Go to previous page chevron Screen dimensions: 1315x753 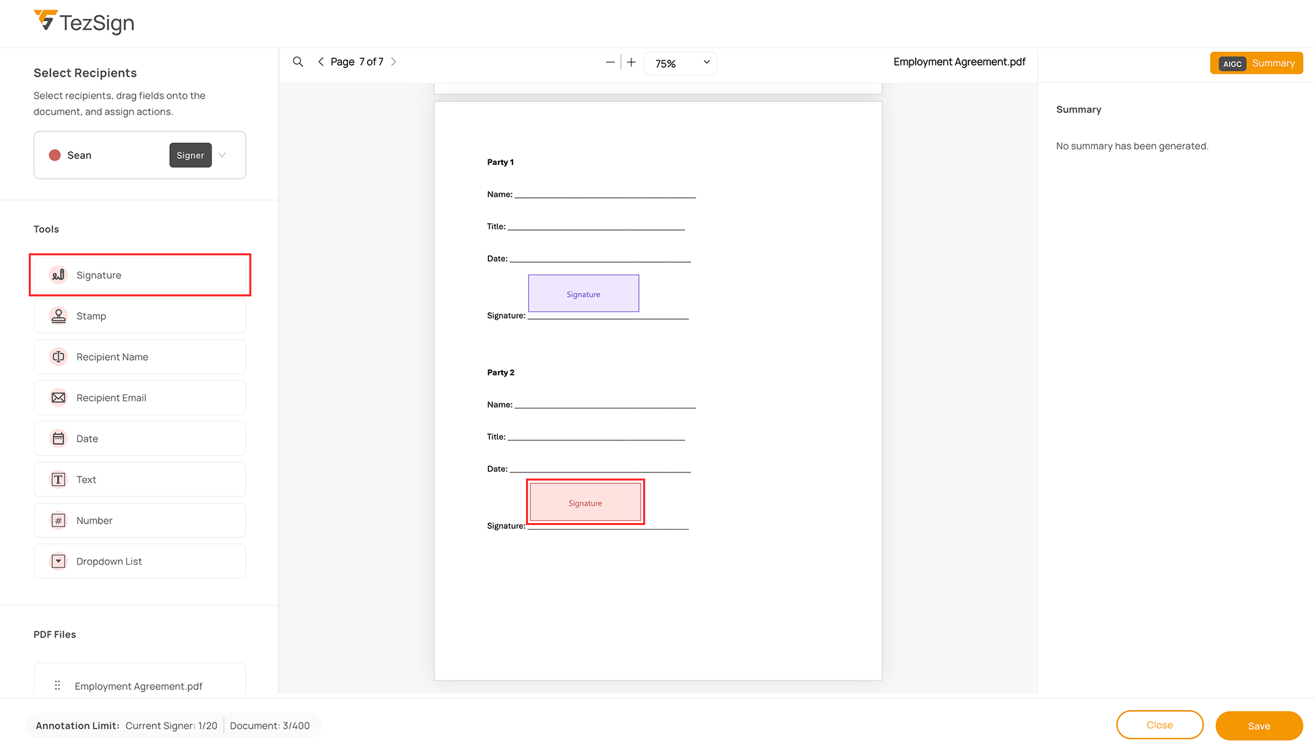[321, 62]
